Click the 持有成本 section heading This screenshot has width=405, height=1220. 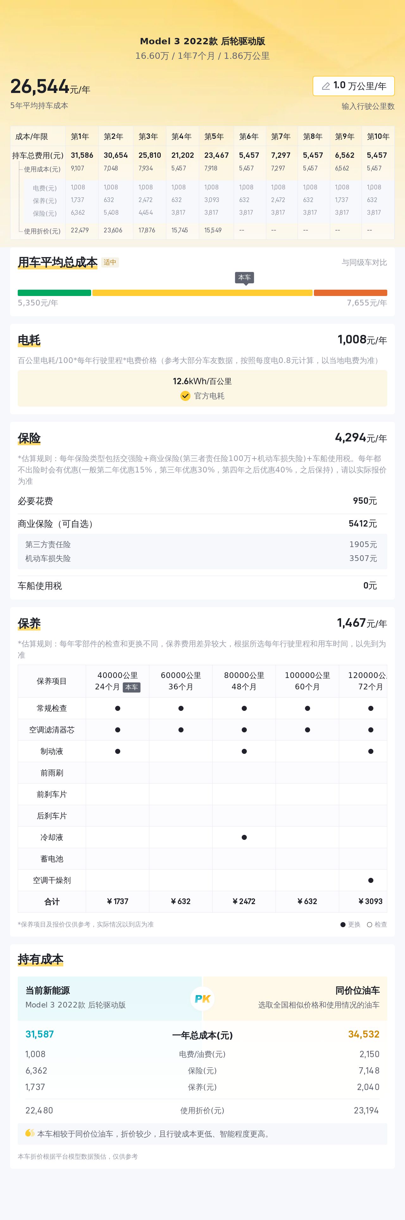(40, 959)
